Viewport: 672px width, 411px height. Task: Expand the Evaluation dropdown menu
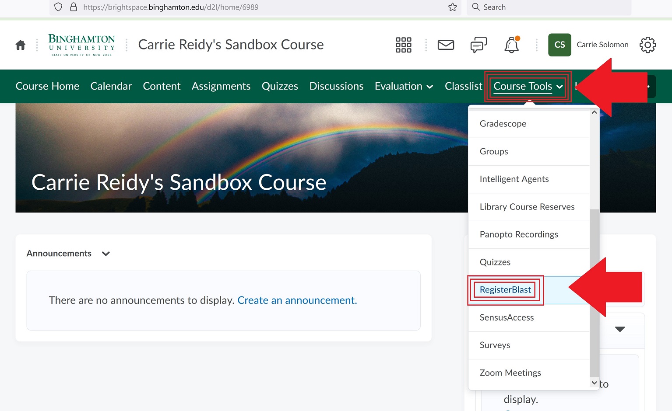(x=404, y=87)
